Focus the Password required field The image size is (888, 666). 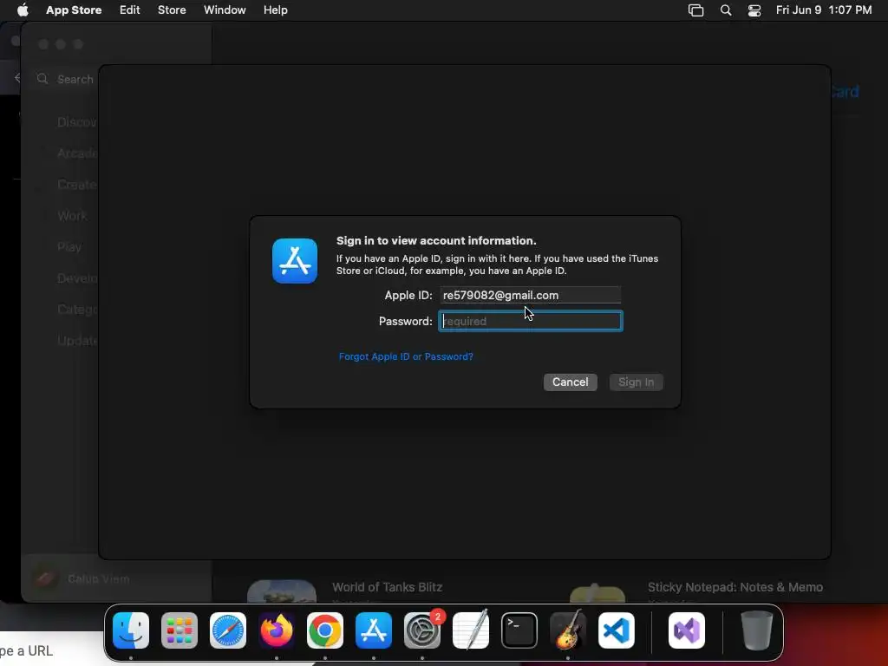click(530, 321)
